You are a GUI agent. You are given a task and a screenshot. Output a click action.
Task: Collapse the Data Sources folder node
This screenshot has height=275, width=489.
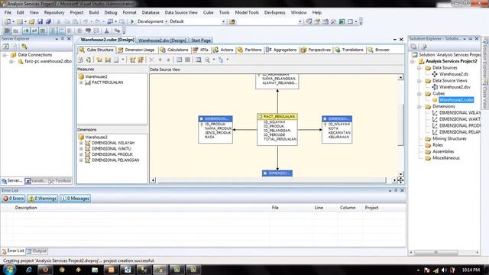click(419, 68)
